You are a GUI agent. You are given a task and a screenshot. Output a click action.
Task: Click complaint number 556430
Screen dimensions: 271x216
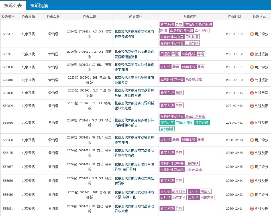(8, 195)
